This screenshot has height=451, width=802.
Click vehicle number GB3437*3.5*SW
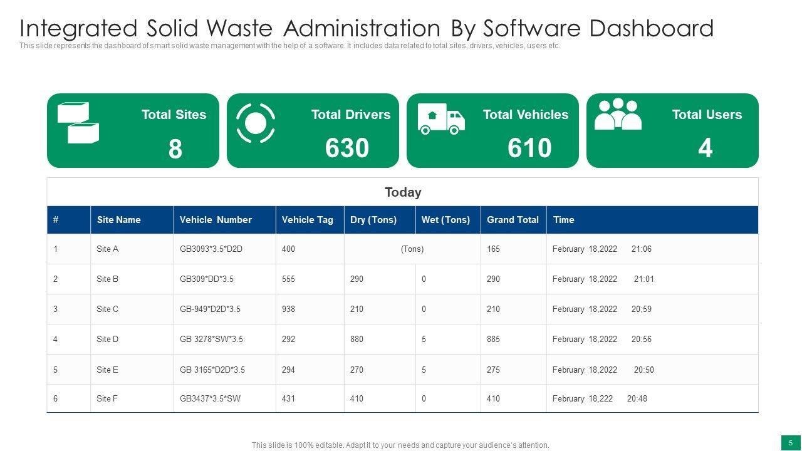click(210, 399)
